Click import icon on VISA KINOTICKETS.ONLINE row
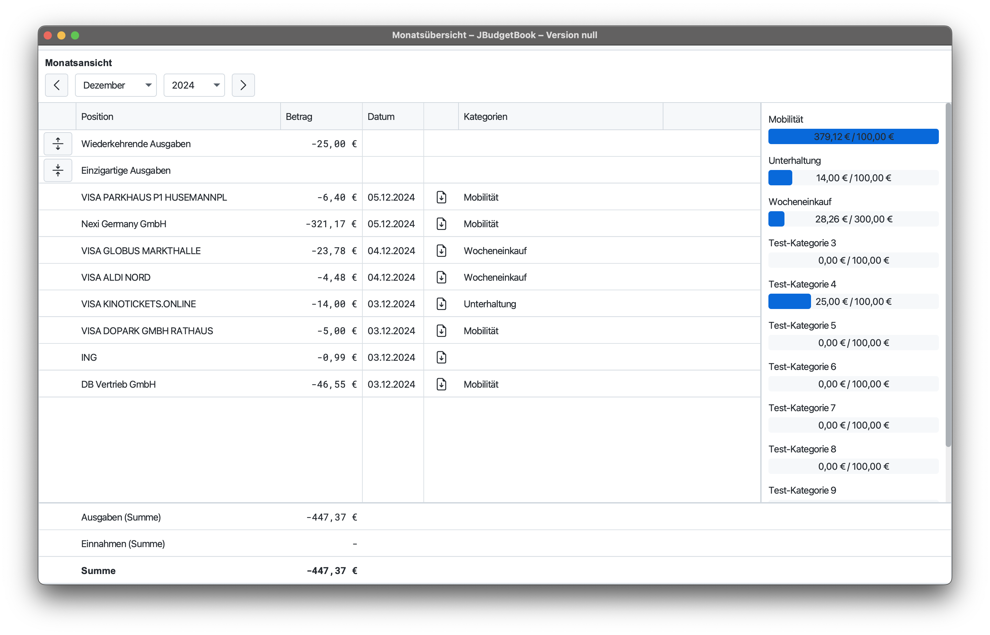The image size is (990, 635). (441, 304)
